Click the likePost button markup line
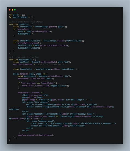Image resolution: width=130 pixels, height=151 pixels. 61,105
